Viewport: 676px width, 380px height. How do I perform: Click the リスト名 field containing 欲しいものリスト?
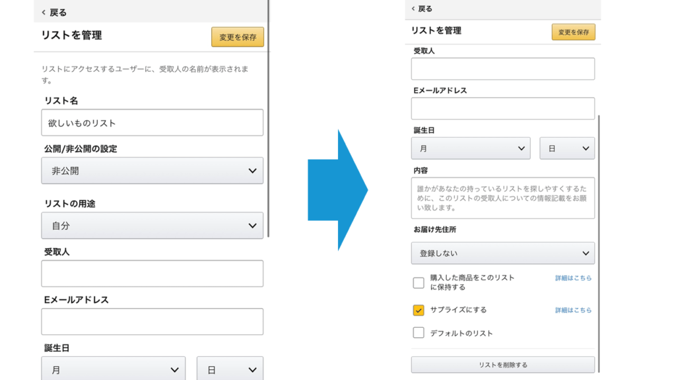click(x=152, y=123)
